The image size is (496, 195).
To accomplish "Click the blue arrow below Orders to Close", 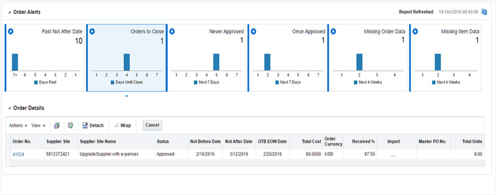I will [127, 96].
